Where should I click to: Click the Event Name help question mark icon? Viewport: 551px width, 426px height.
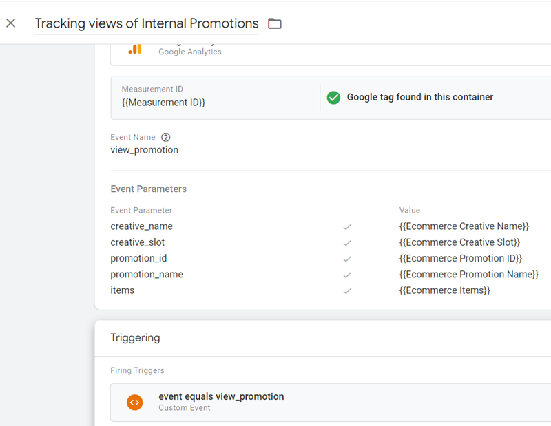click(165, 137)
